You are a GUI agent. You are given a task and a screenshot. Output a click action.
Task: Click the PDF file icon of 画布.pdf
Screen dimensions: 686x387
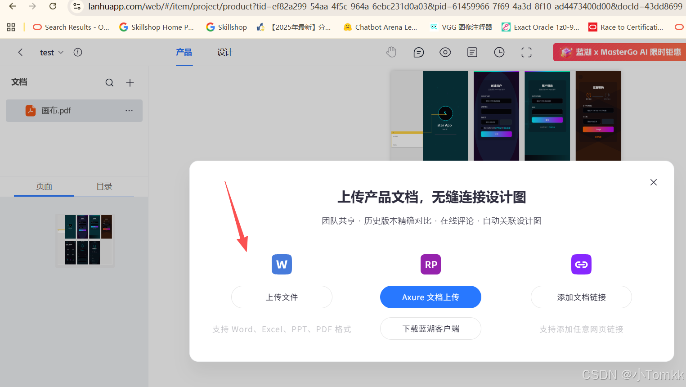[x=31, y=111]
